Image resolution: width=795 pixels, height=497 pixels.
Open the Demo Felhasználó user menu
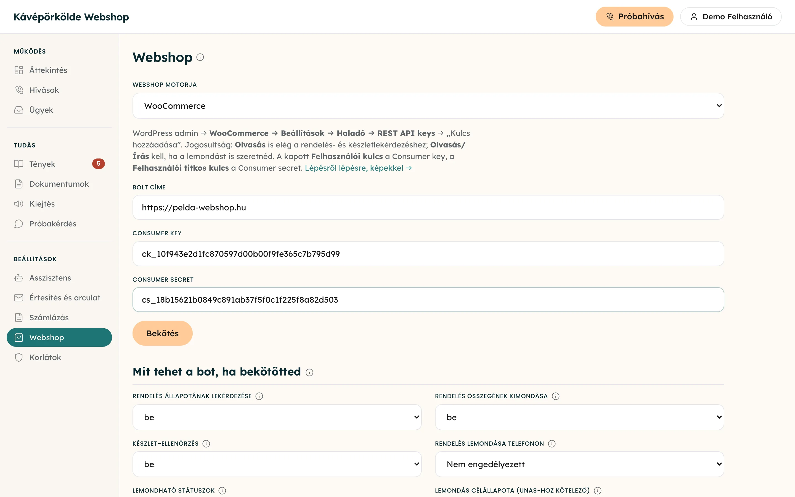pos(731,17)
